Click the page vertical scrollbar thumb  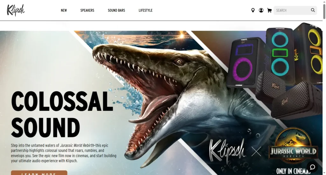[324, 11]
